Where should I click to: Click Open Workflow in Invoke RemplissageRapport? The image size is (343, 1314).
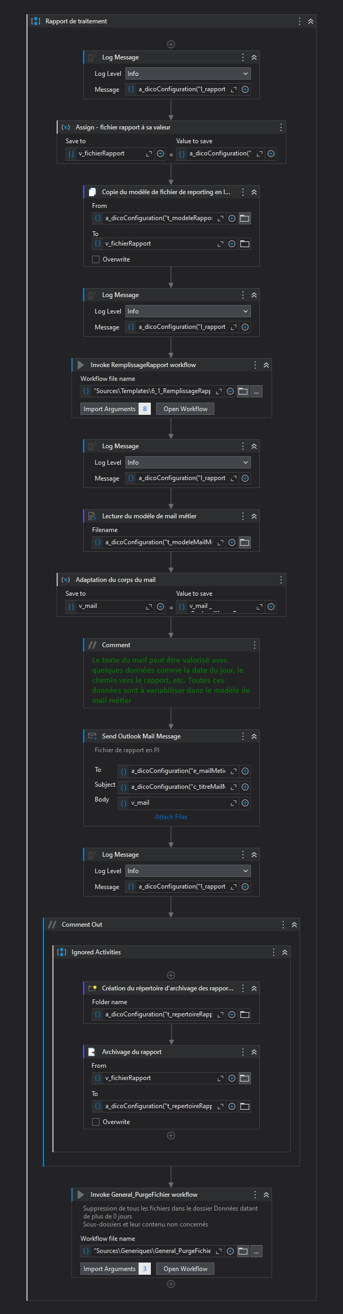pos(185,409)
